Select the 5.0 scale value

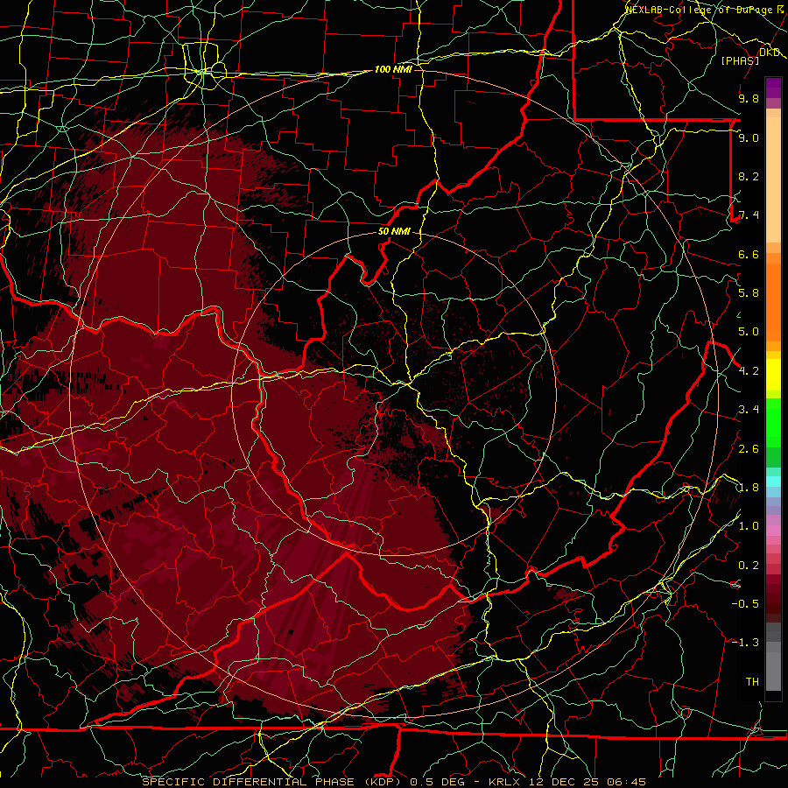[x=749, y=332]
